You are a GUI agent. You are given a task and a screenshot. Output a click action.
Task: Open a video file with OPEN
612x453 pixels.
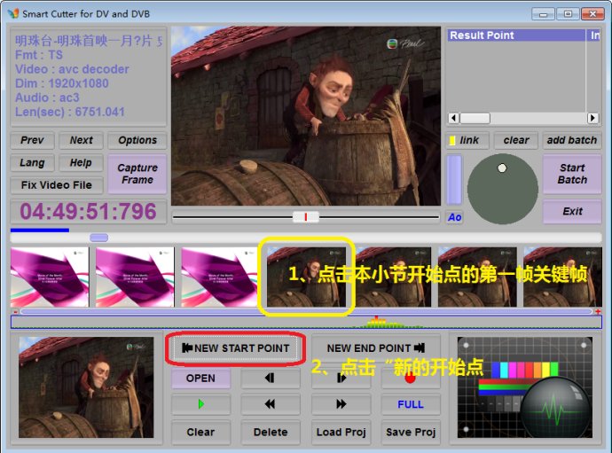coord(200,378)
